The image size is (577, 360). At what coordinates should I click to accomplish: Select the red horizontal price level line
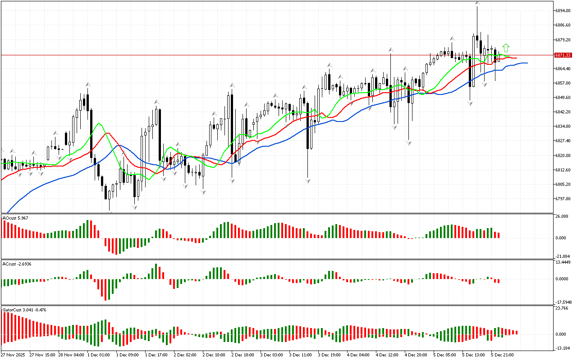coord(270,55)
